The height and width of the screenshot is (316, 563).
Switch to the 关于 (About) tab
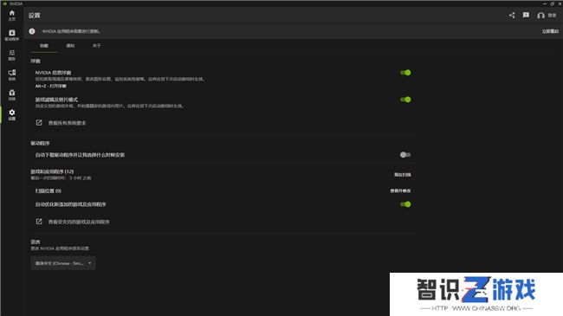click(x=97, y=46)
